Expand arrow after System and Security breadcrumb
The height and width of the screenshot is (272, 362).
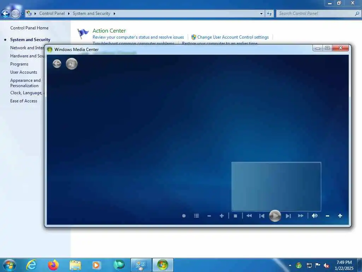(x=114, y=14)
